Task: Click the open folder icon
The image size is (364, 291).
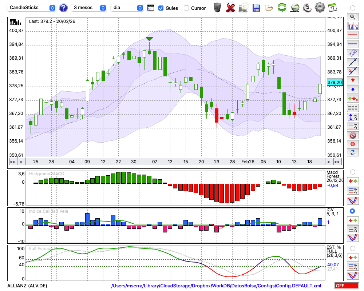Action: [269, 8]
